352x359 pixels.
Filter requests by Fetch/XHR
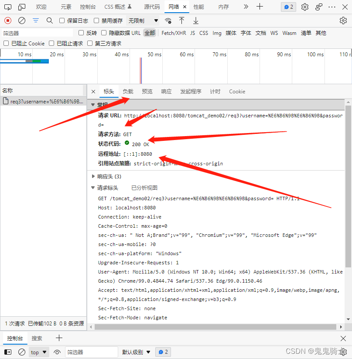pos(174,33)
